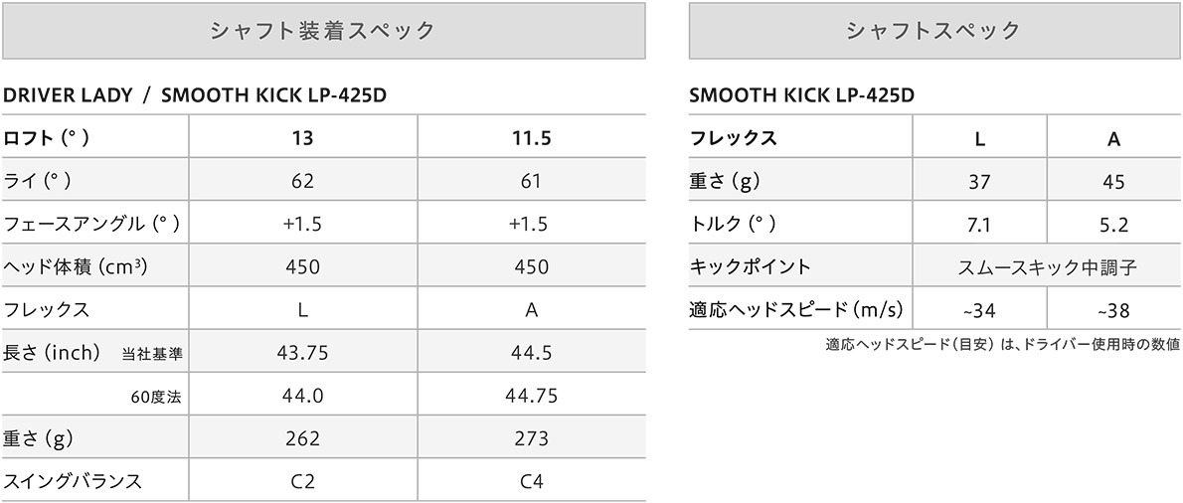The height and width of the screenshot is (503, 1183).
Task: Click the ロフト row label
Action: 48,138
